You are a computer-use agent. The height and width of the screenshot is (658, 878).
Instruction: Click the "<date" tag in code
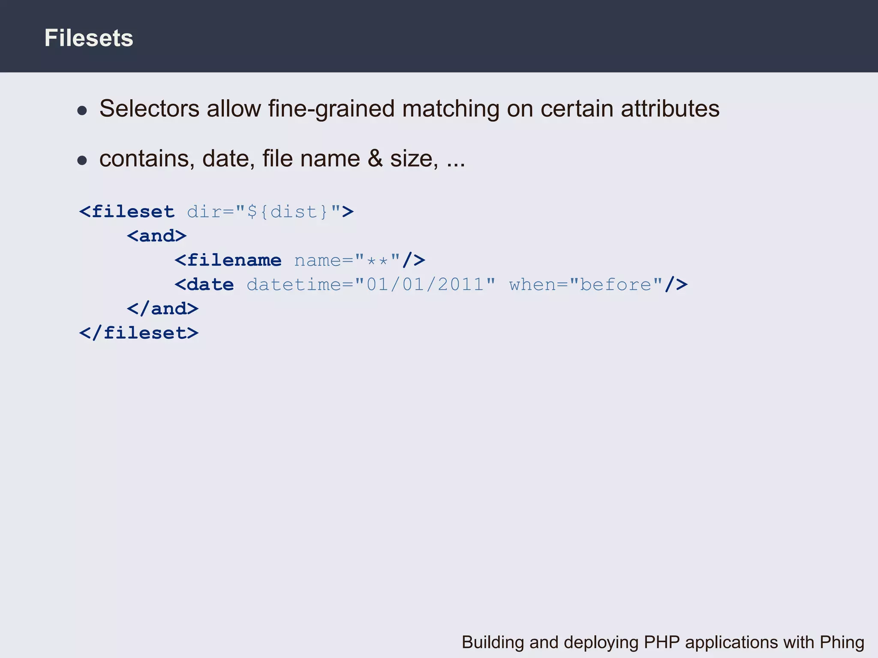coord(204,285)
